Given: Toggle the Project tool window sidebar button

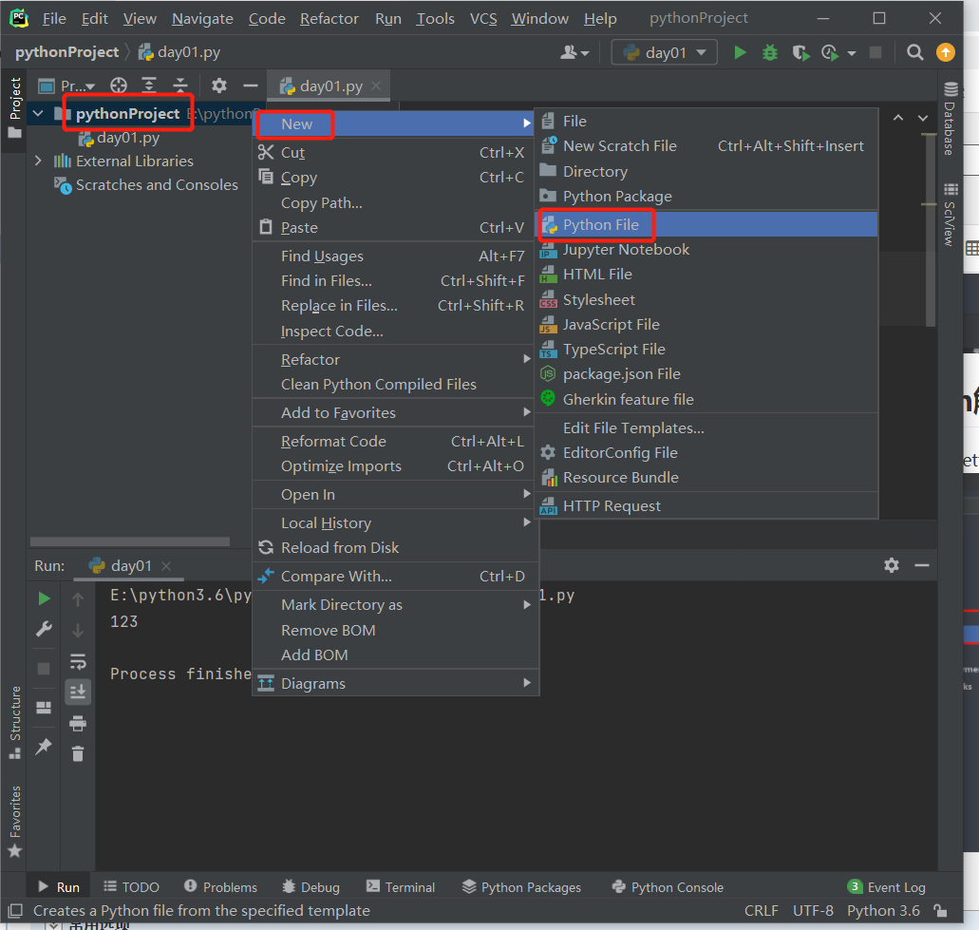Looking at the screenshot, I should (14, 107).
